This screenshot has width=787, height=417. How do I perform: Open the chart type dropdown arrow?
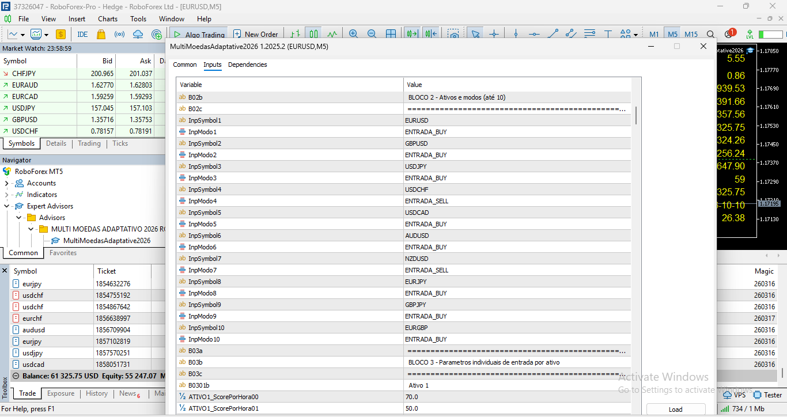[x=22, y=35]
